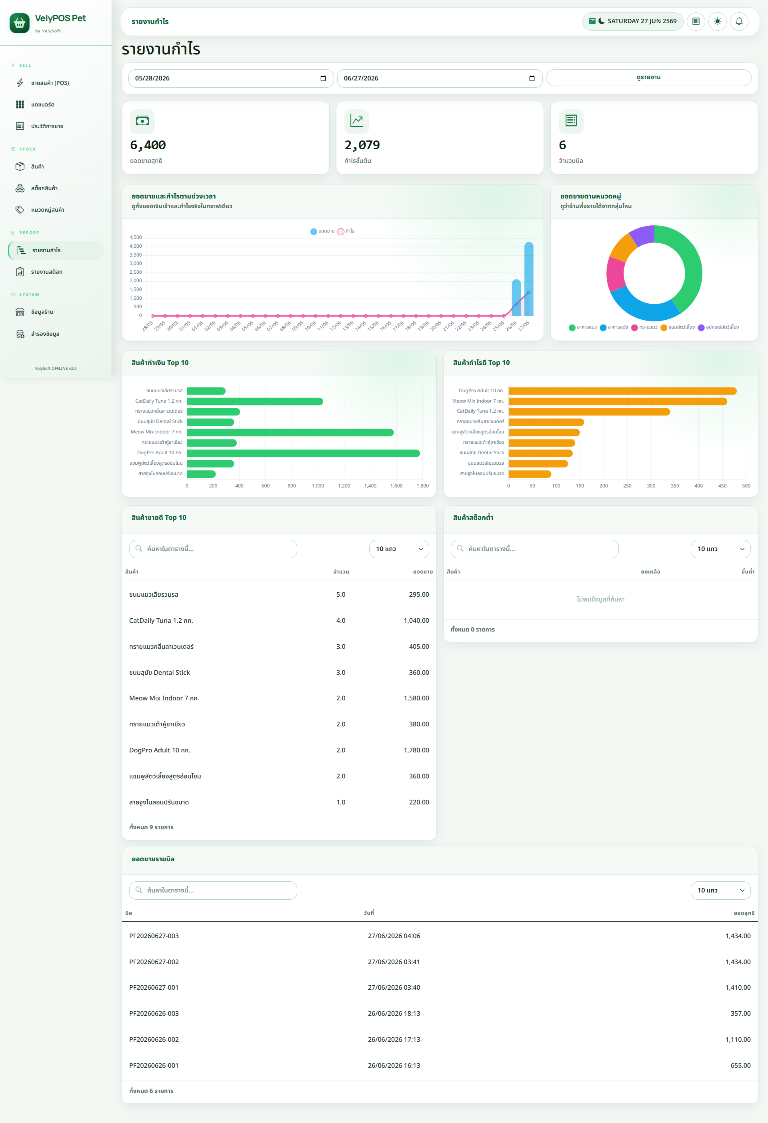Click the view report button
The image size is (768, 1123).
[x=648, y=78]
